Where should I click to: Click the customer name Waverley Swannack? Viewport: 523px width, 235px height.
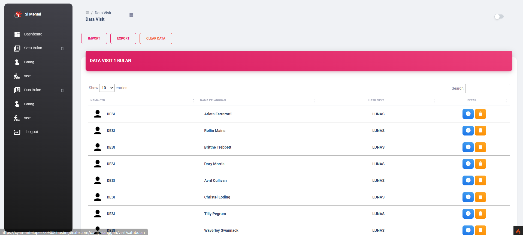coord(221,230)
